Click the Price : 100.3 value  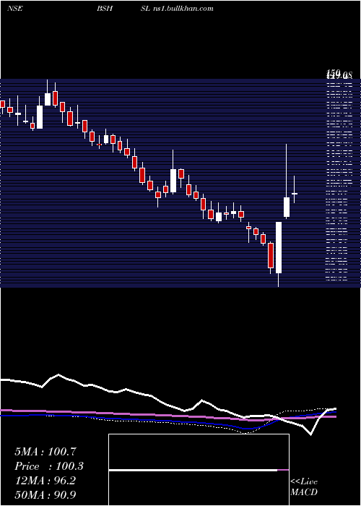pos(49,466)
